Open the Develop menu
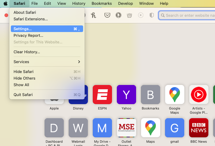Image resolution: width=215 pixels, height=146 pixels. pos(126,3)
